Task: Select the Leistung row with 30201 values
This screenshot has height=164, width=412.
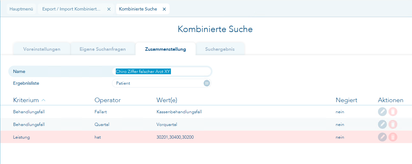Action: click(175, 137)
